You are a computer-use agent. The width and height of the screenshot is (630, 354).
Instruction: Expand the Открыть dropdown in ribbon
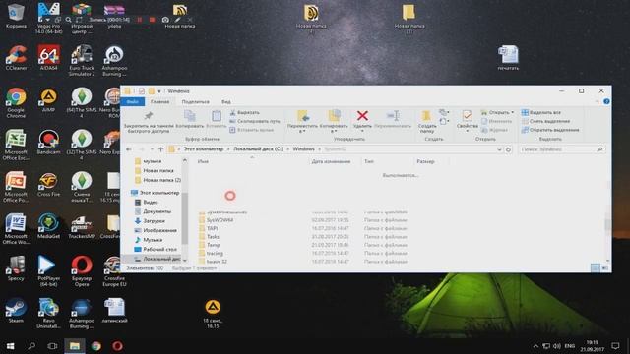point(512,113)
